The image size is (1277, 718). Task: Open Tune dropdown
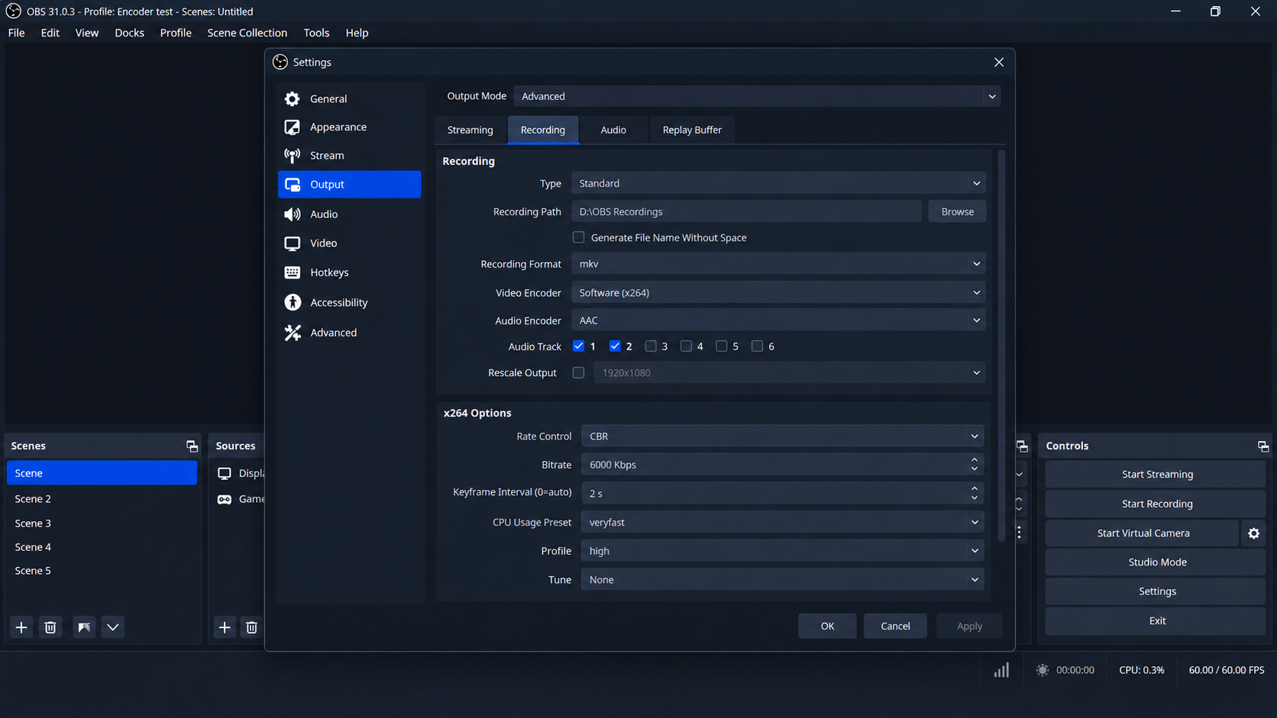tap(782, 580)
